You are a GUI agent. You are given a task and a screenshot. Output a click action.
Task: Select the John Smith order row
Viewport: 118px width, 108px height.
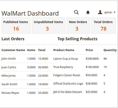tap(26, 59)
